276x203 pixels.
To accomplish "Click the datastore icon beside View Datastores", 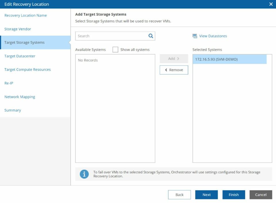I will coord(195,36).
